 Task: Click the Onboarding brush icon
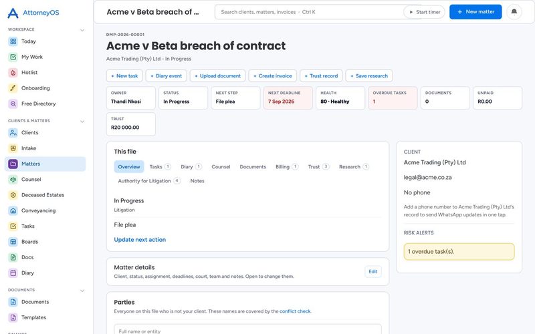13,88
